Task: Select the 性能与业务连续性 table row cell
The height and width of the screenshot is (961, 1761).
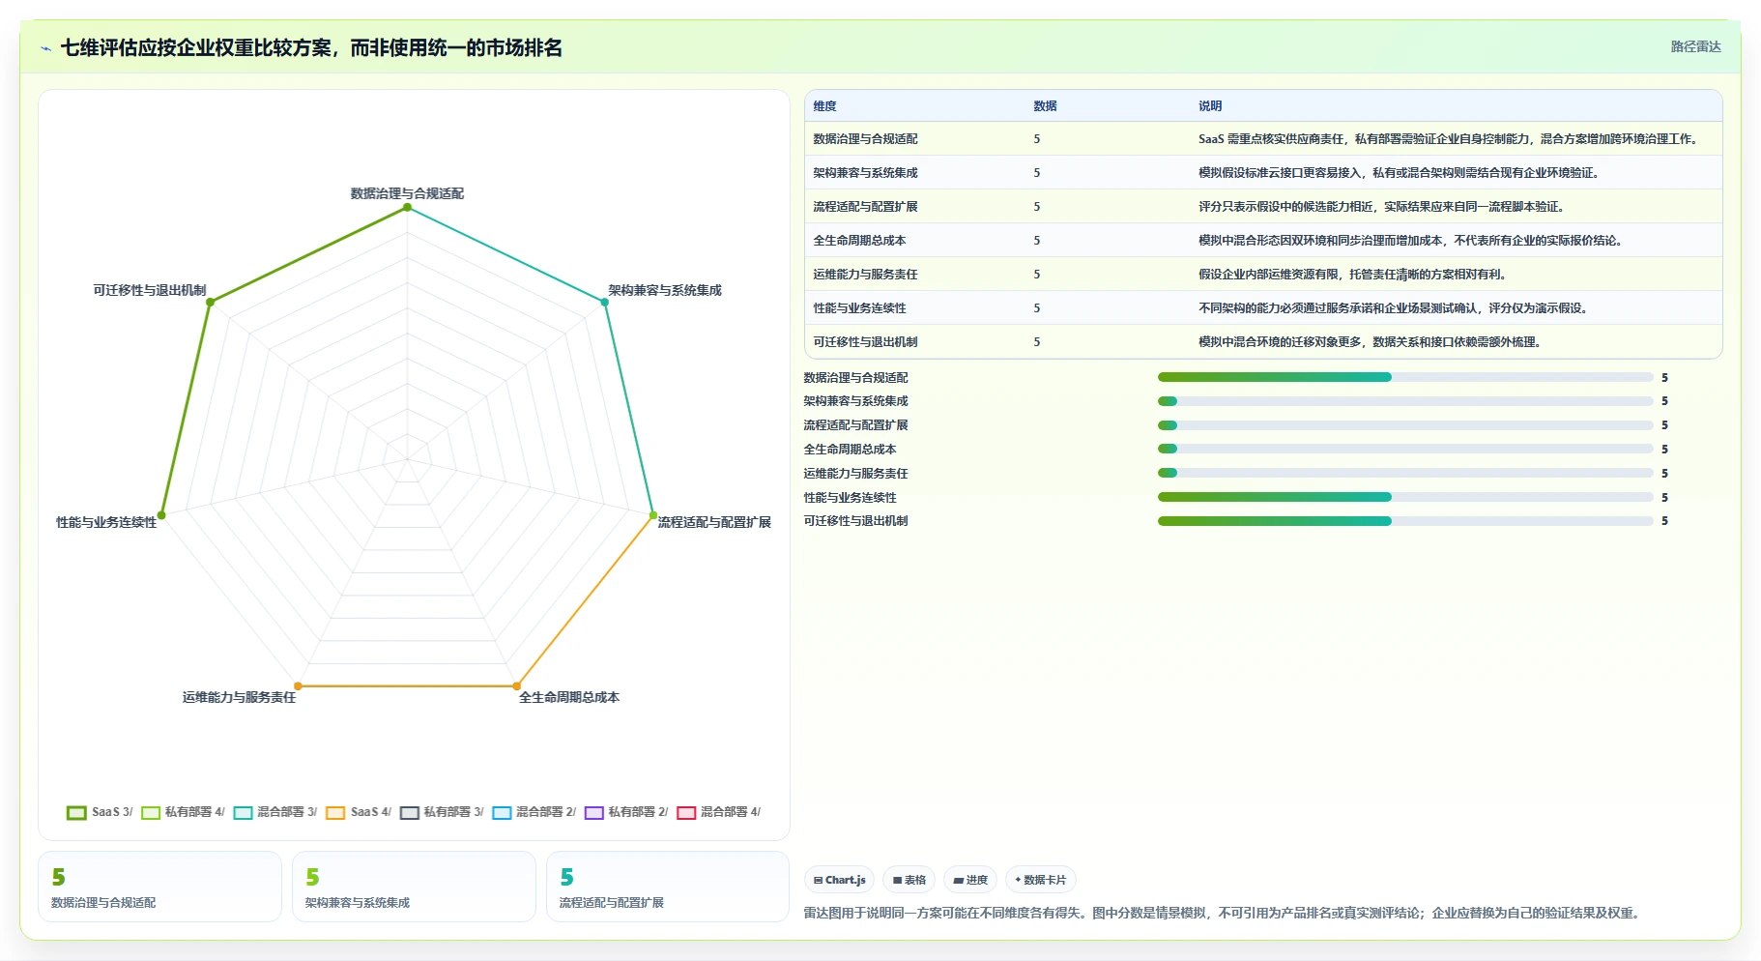Action: click(859, 308)
